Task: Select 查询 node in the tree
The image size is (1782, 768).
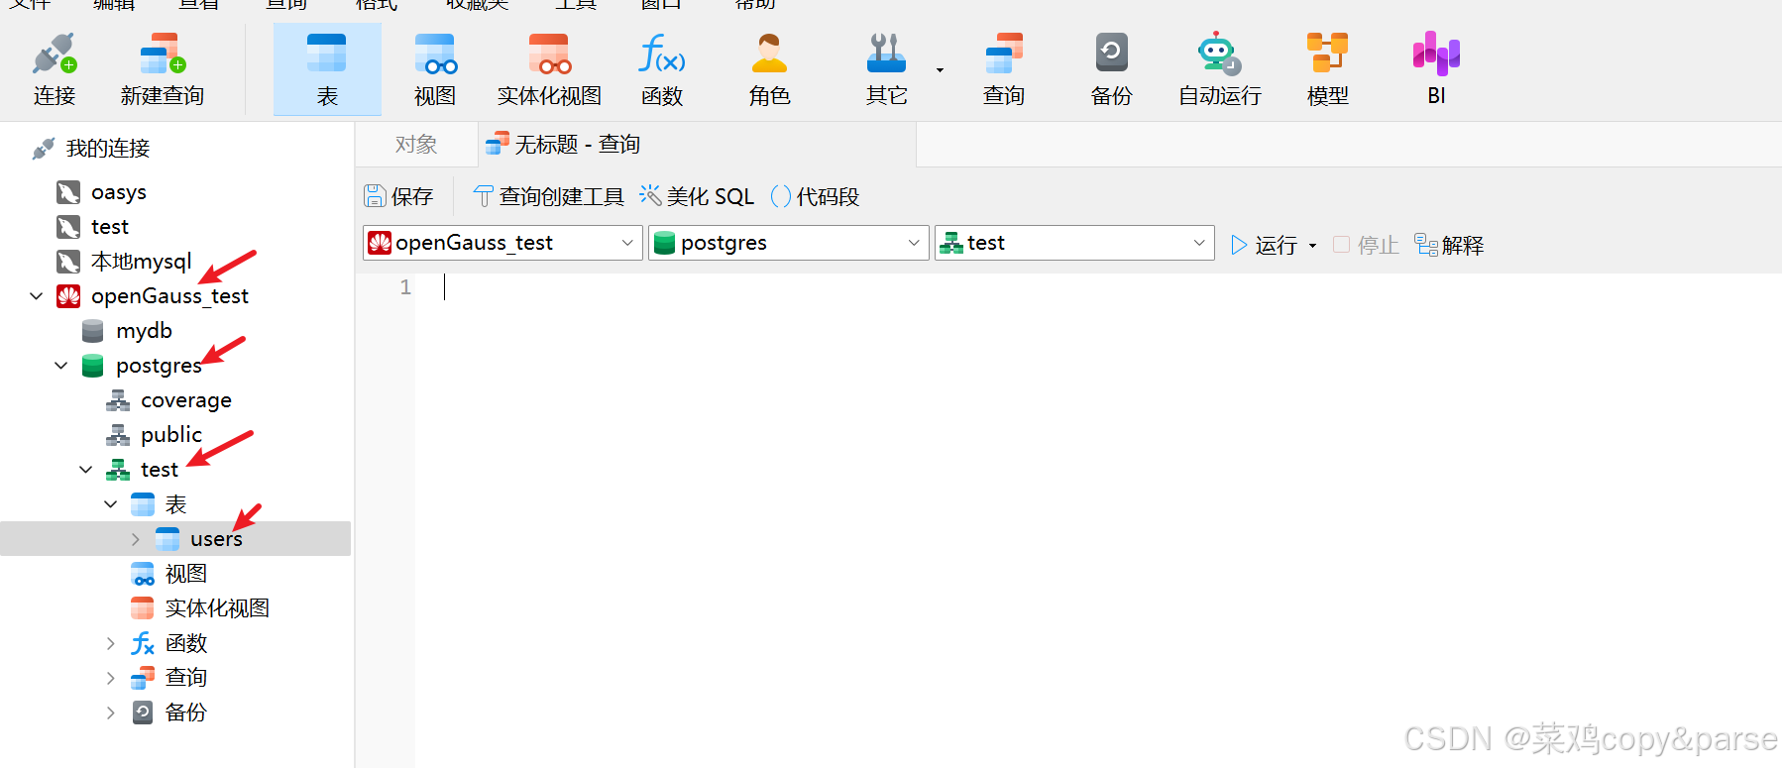Action: [x=186, y=678]
